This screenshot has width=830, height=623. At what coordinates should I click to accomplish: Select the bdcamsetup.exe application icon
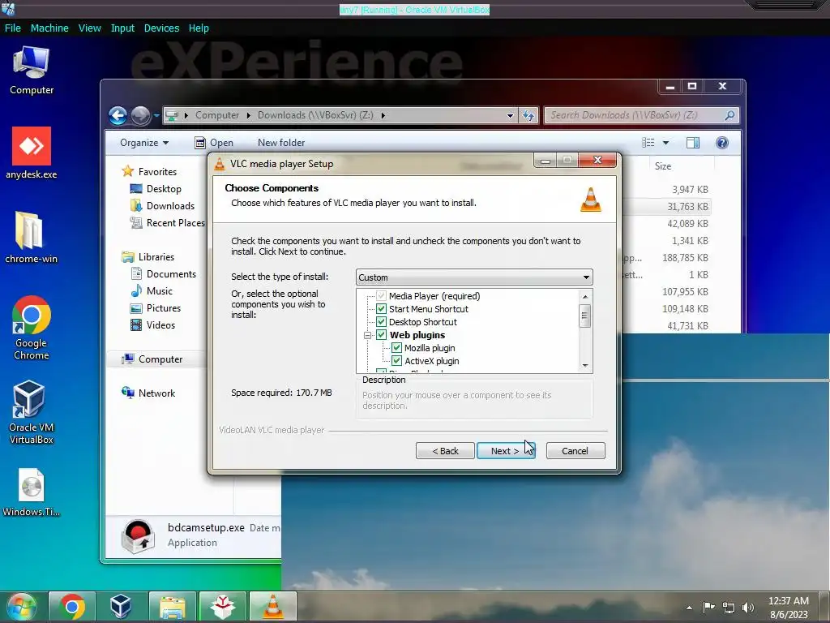click(x=138, y=536)
